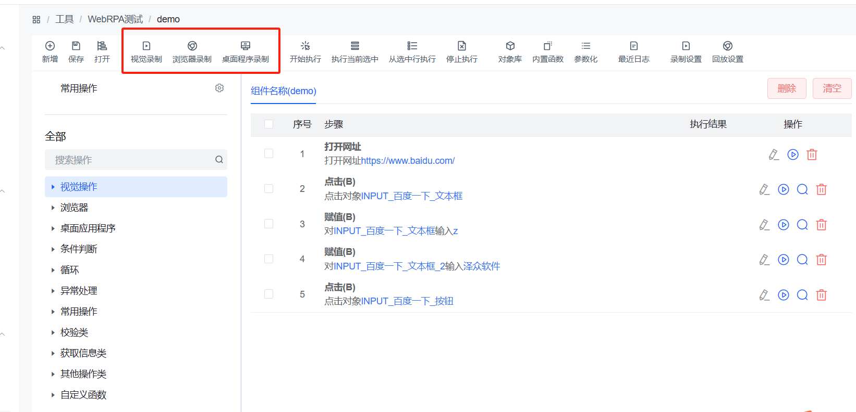
Task: Open playback settings (回放设置)
Action: (727, 51)
